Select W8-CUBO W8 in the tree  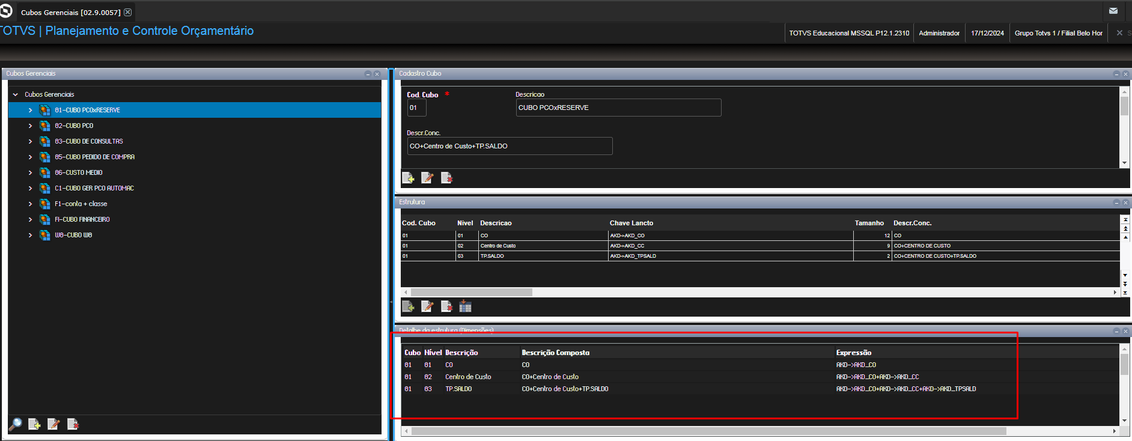click(73, 235)
